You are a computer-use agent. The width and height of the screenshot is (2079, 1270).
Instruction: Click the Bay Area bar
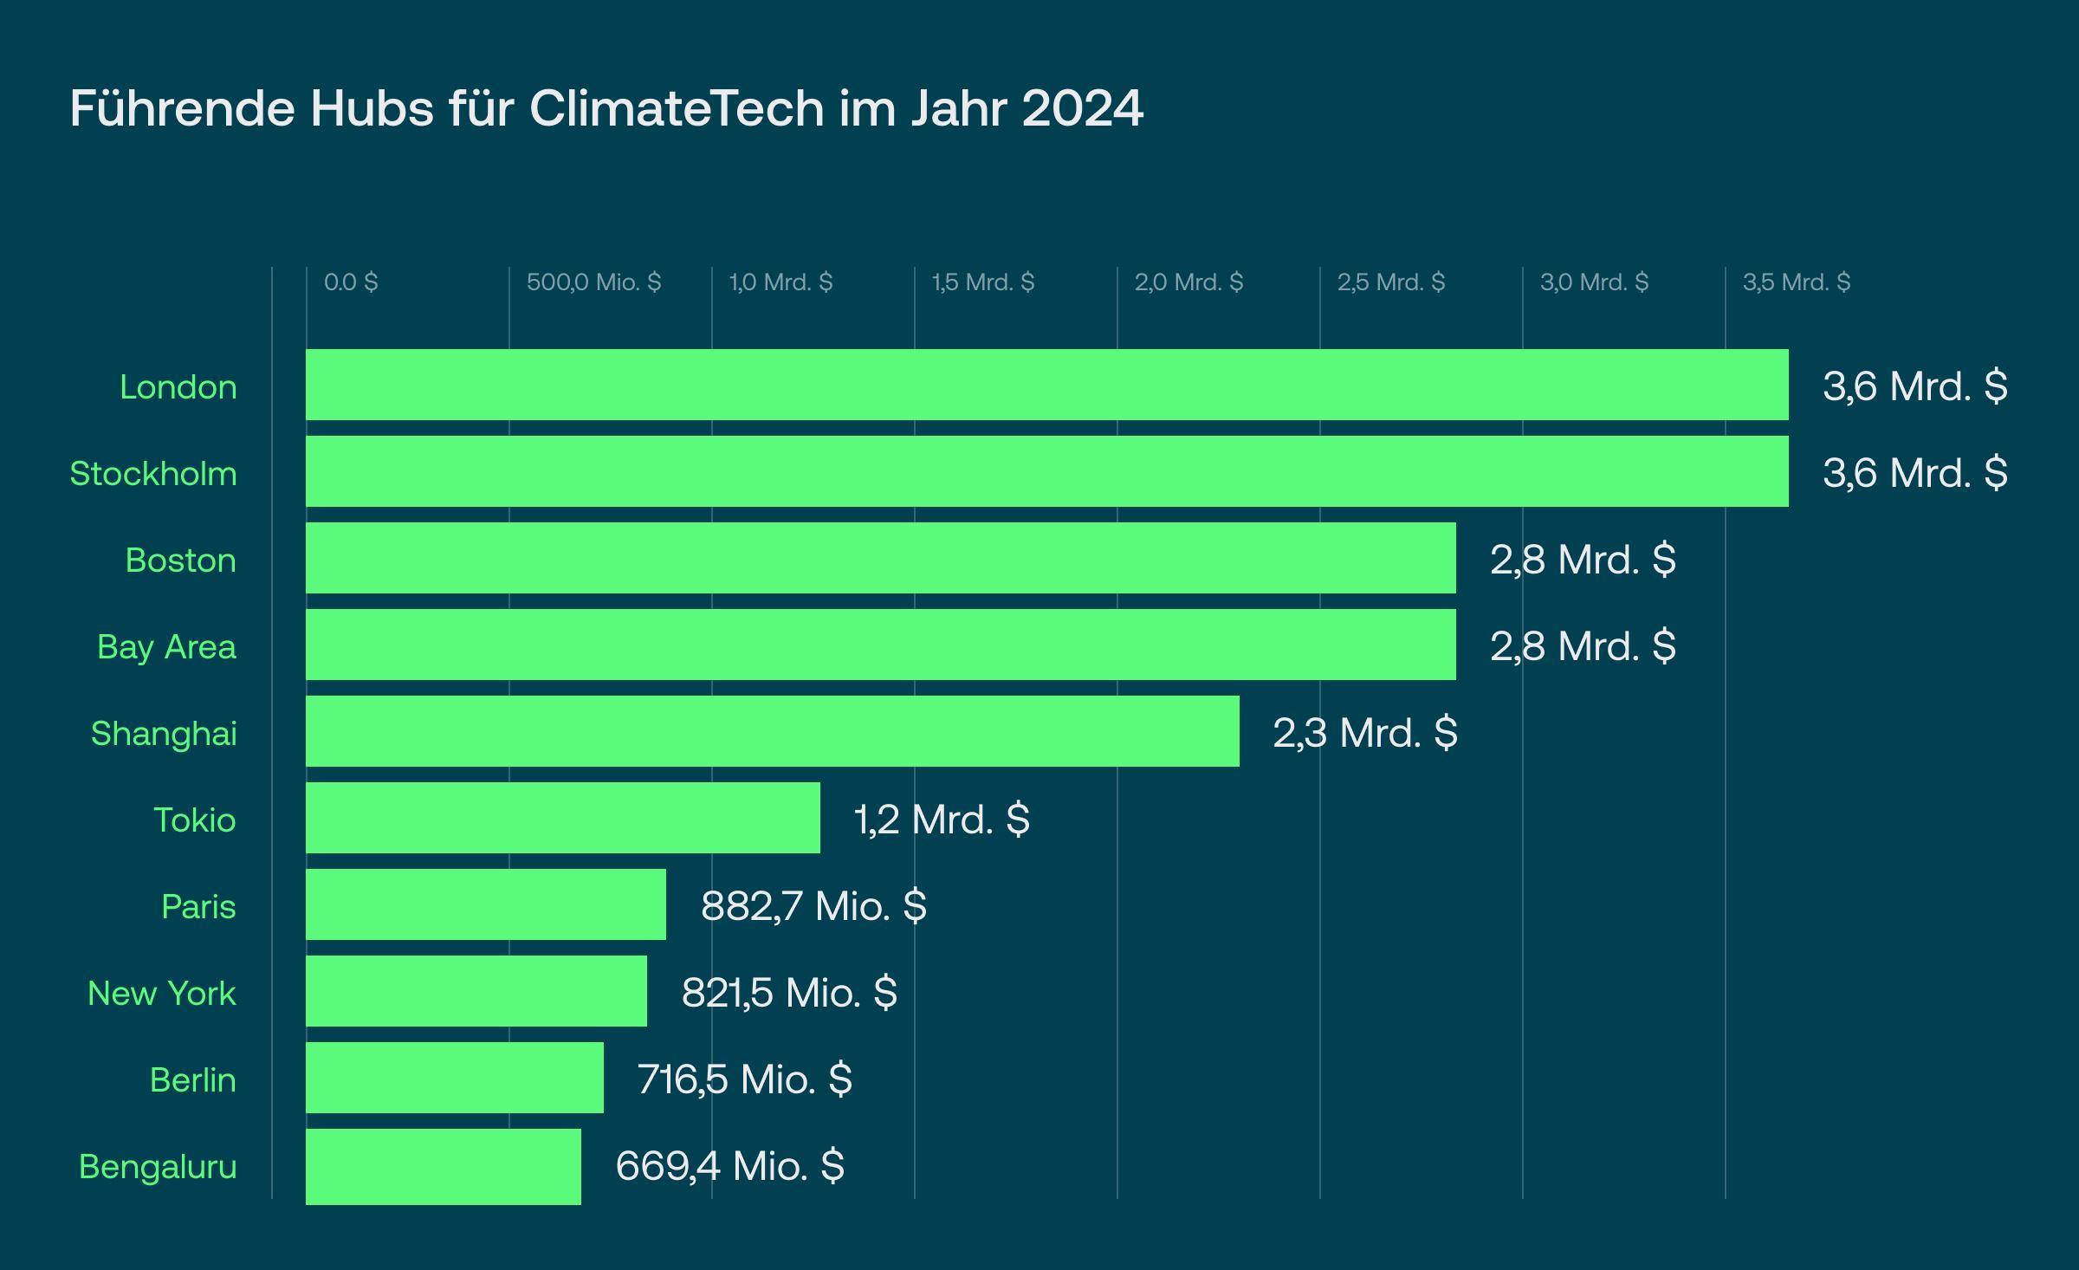point(880,645)
